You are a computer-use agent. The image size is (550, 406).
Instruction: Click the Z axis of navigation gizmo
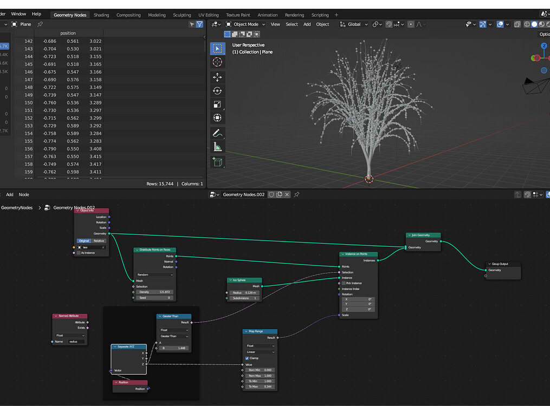pos(543,46)
